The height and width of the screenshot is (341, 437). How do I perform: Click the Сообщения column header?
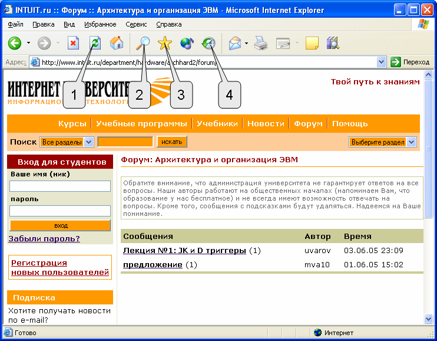[148, 236]
